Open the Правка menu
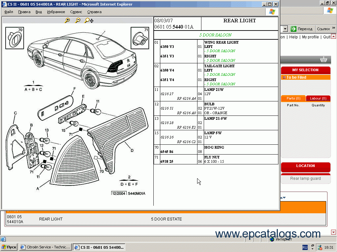Image resolution: width=337 pixels, height=252 pixels. pyautogui.click(x=24, y=12)
